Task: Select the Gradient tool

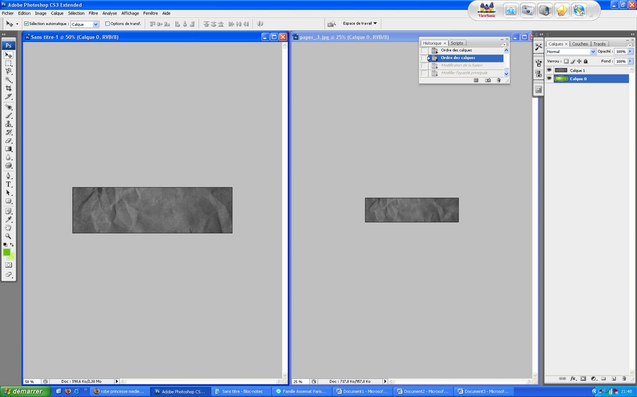Action: (8, 149)
